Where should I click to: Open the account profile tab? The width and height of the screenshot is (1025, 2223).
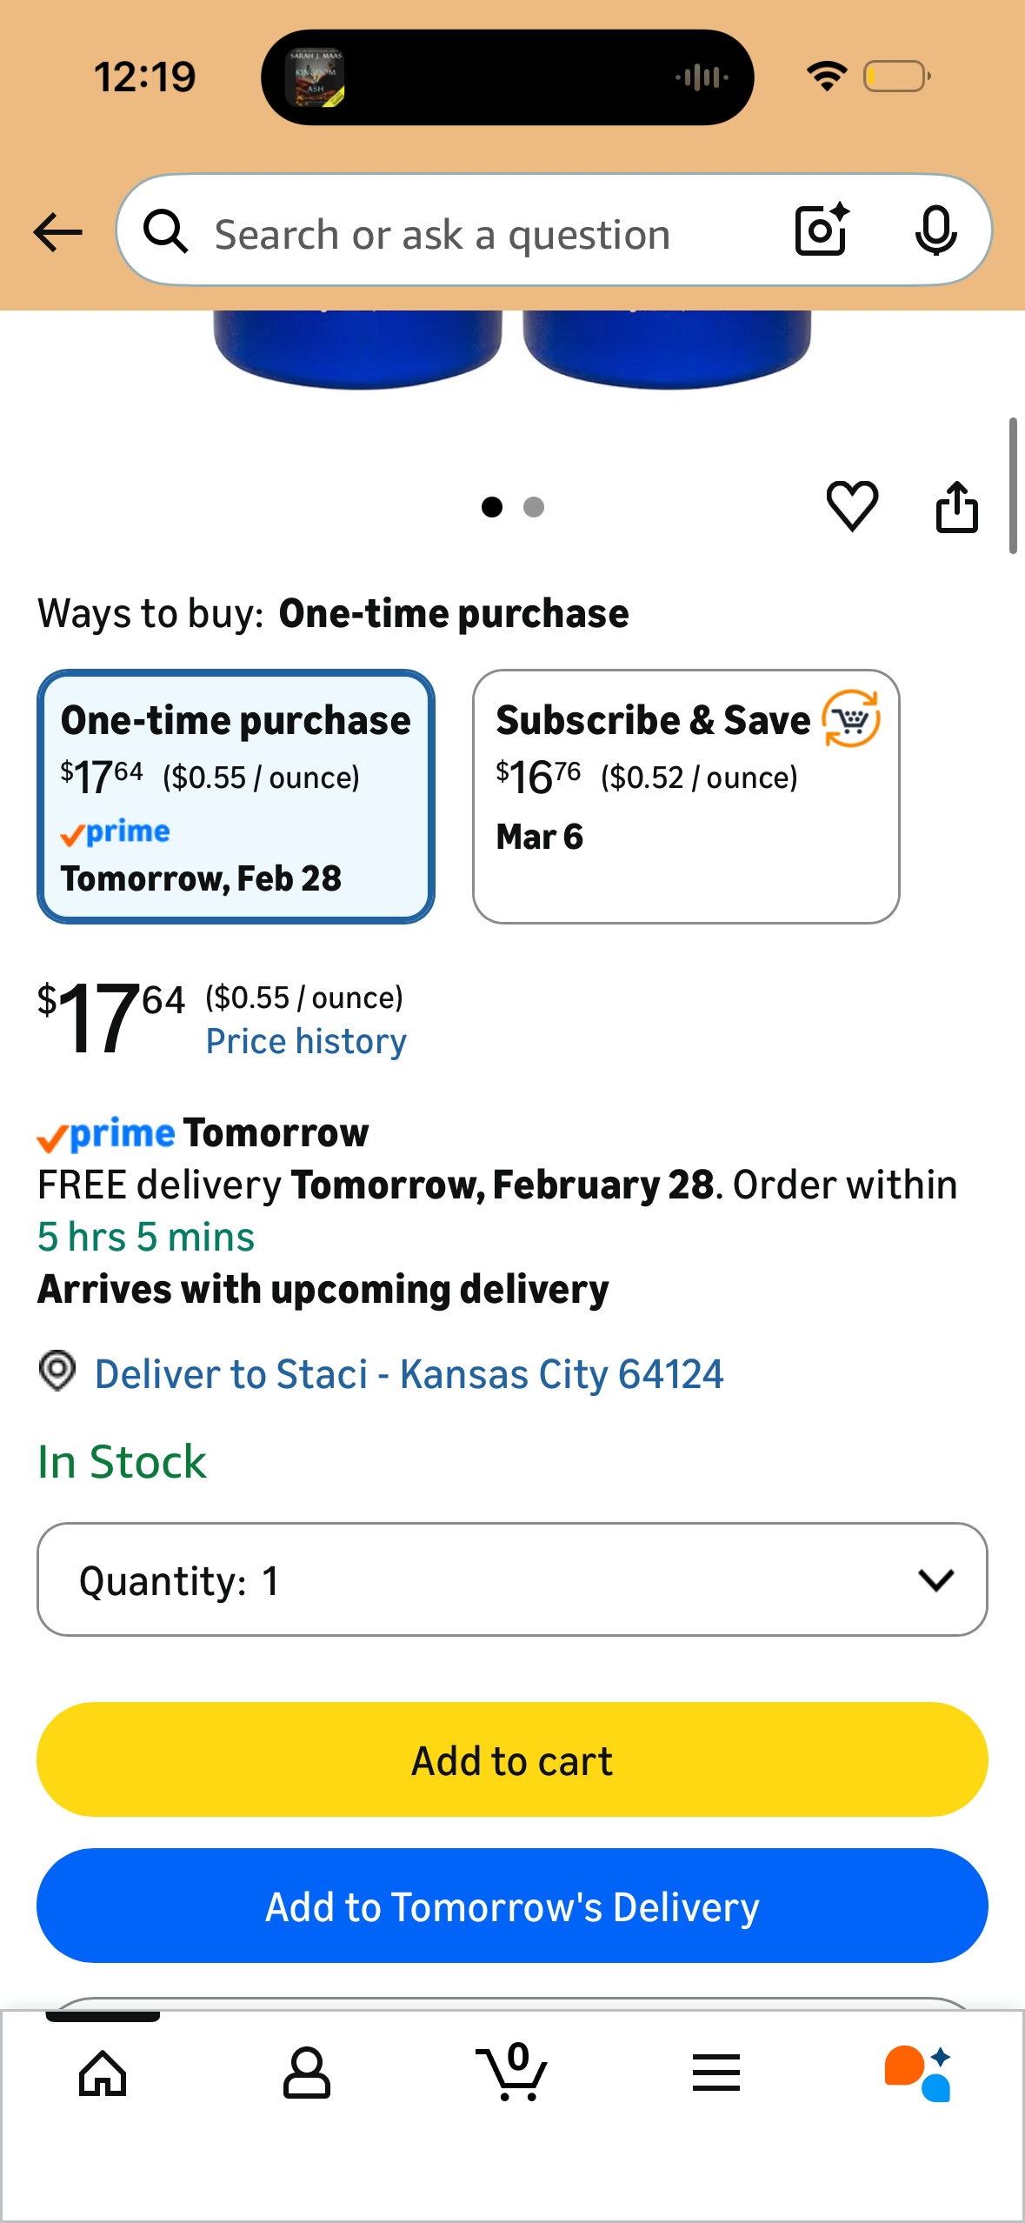tap(307, 2073)
